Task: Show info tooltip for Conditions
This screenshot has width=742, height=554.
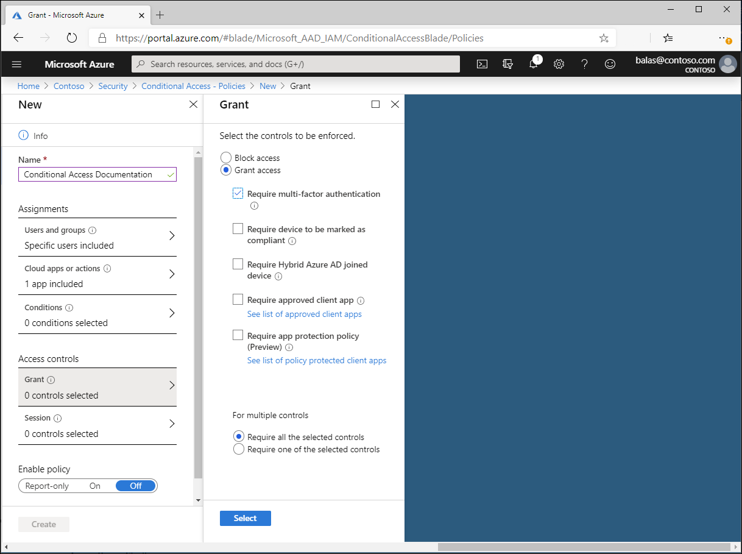Action: click(x=69, y=308)
